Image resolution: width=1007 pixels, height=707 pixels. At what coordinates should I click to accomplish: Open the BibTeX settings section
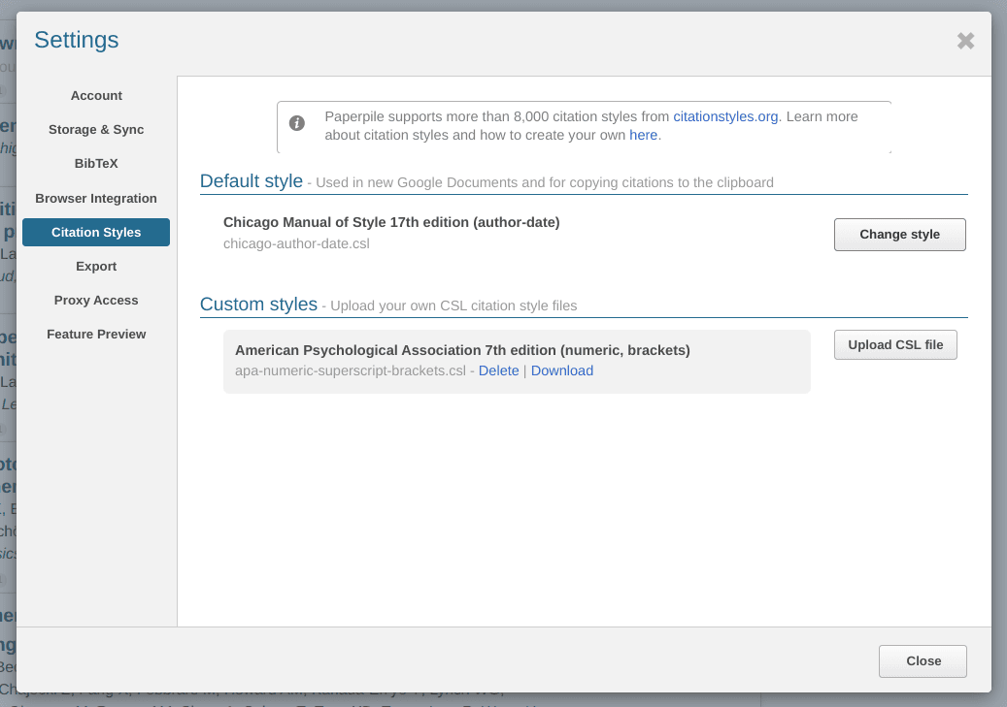(x=96, y=164)
